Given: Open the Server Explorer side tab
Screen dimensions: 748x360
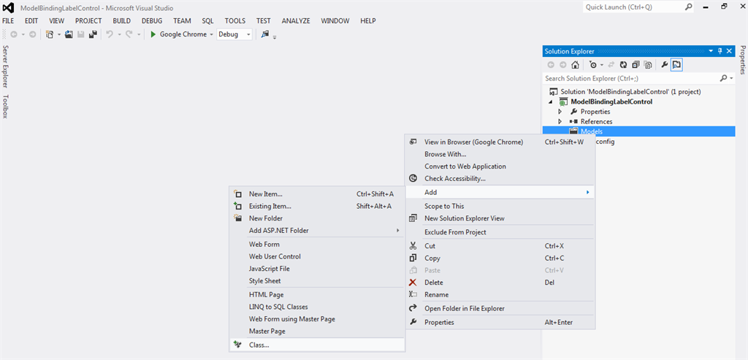Looking at the screenshot, I should pyautogui.click(x=6, y=66).
